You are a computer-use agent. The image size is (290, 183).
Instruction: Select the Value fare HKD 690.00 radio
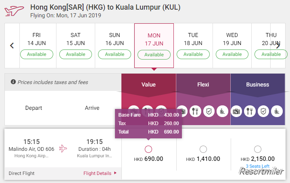coord(148,149)
